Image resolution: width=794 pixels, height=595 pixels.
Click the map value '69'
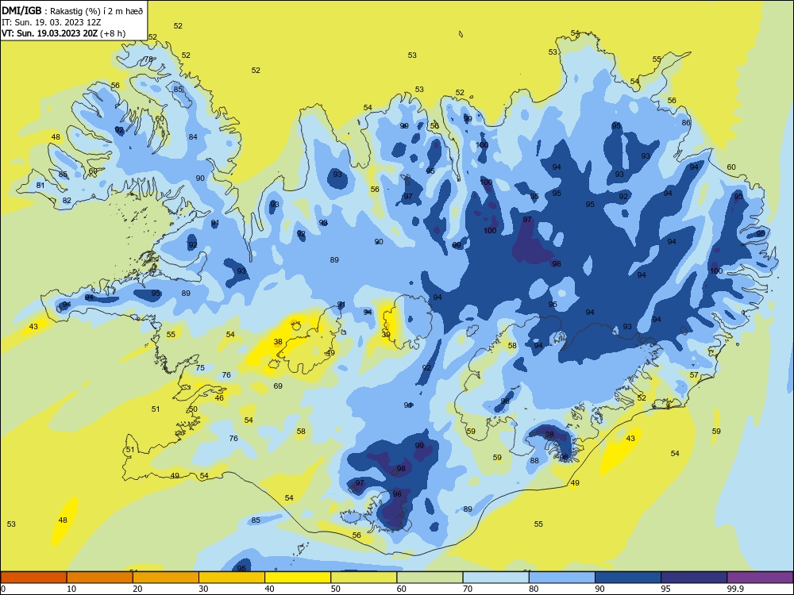pos(278,386)
